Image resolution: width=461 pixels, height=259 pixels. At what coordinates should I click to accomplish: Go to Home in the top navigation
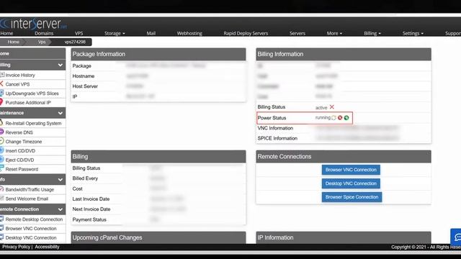click(x=6, y=34)
